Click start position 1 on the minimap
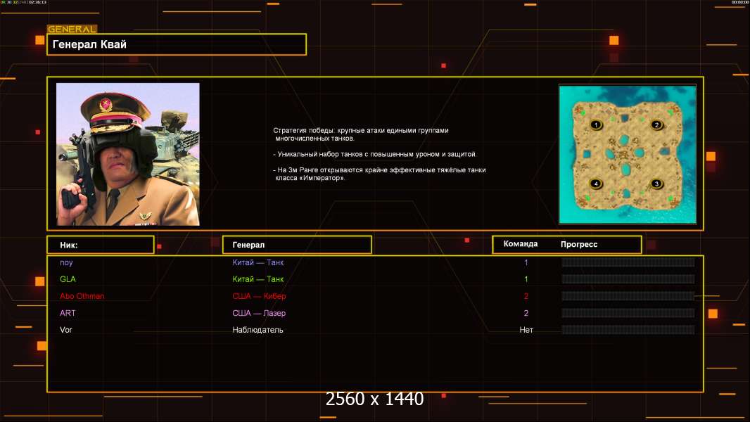Image resolution: width=750 pixels, height=422 pixels. tap(596, 124)
